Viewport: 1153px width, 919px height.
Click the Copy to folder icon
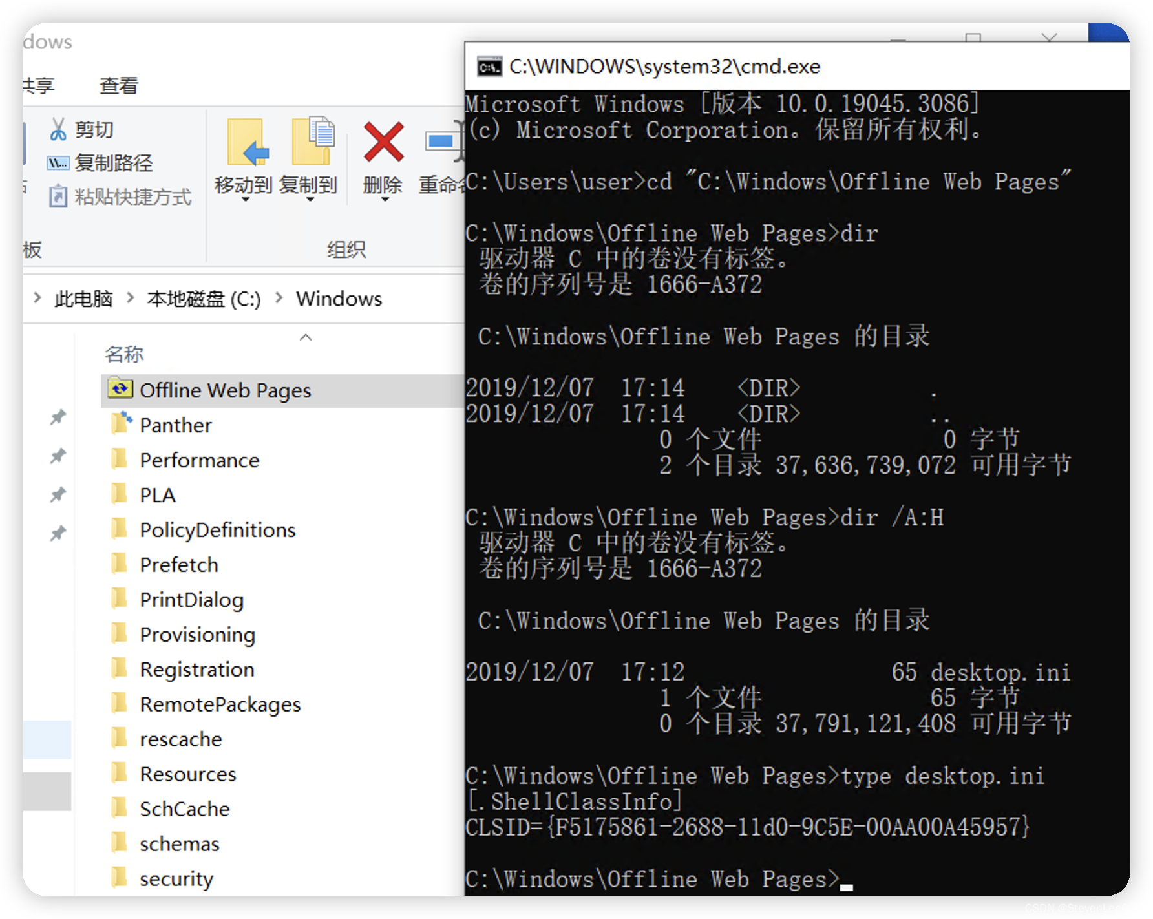[313, 141]
